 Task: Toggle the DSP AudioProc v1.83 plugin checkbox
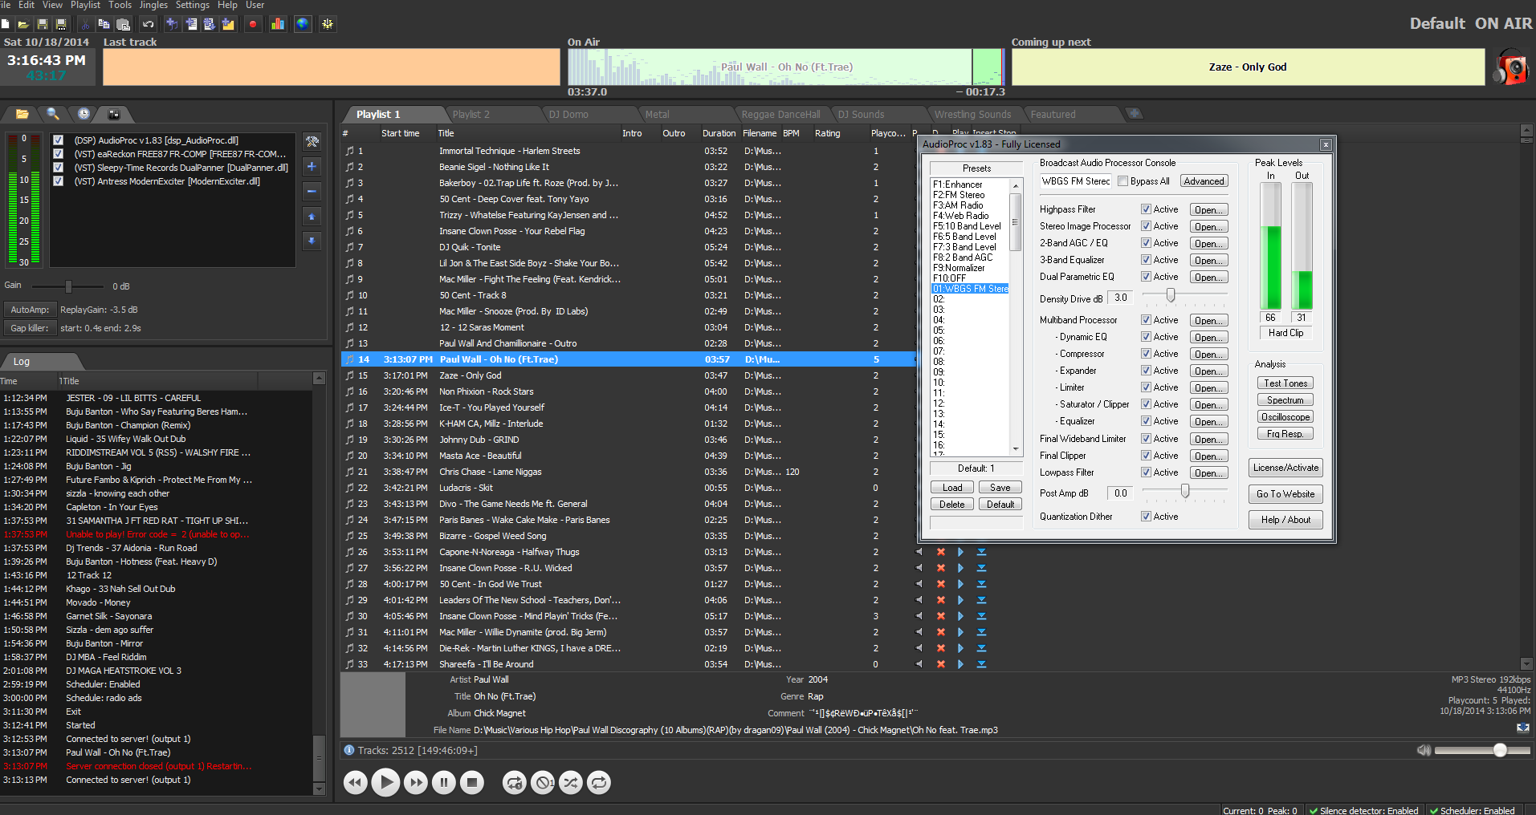pos(59,140)
